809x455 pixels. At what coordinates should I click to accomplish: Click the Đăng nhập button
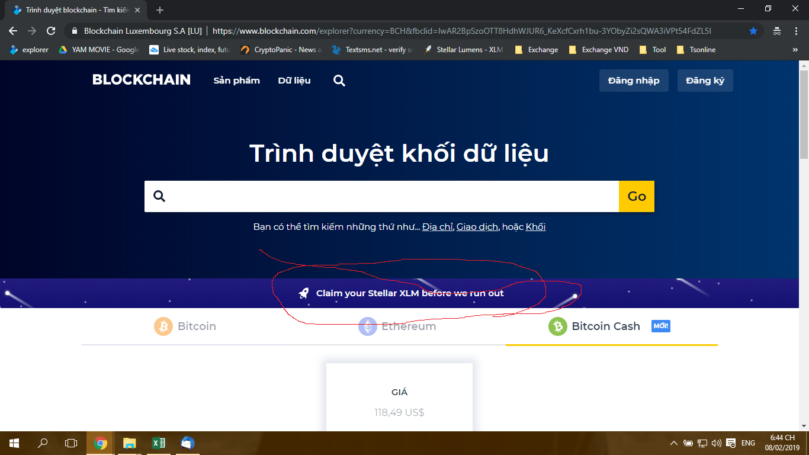coord(634,81)
